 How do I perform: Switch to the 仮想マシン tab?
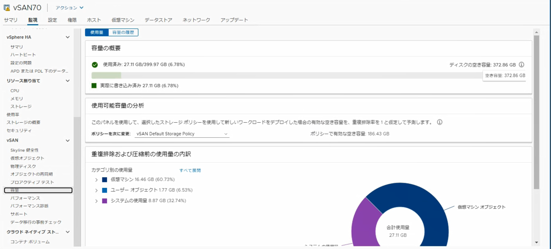point(123,20)
